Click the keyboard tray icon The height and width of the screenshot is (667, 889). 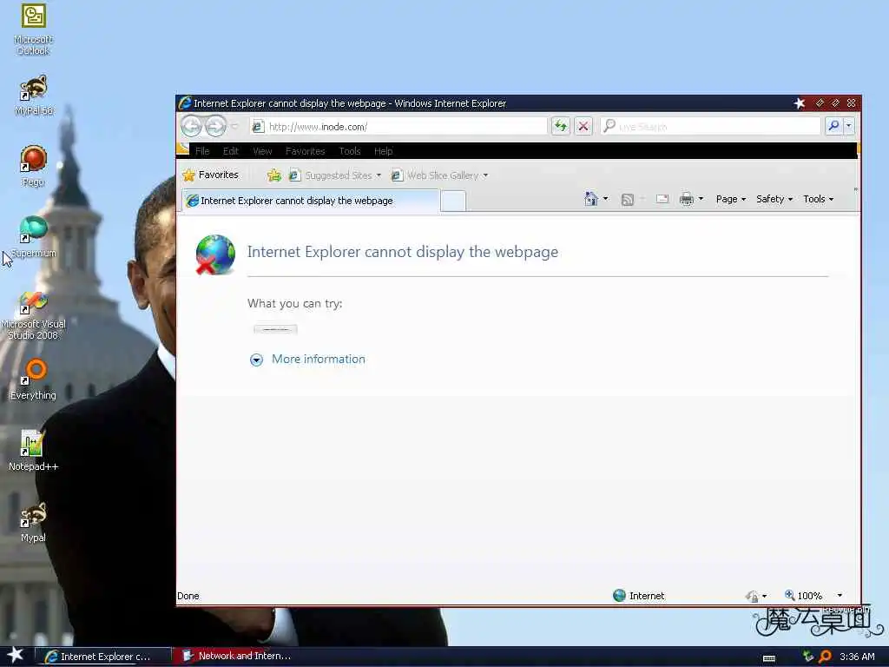tap(769, 658)
